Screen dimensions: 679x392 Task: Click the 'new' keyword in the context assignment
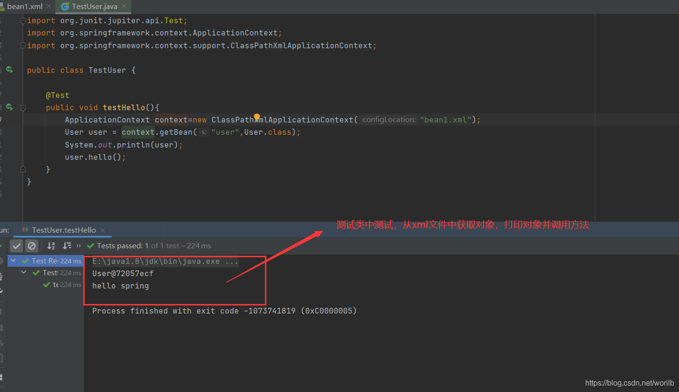point(200,120)
